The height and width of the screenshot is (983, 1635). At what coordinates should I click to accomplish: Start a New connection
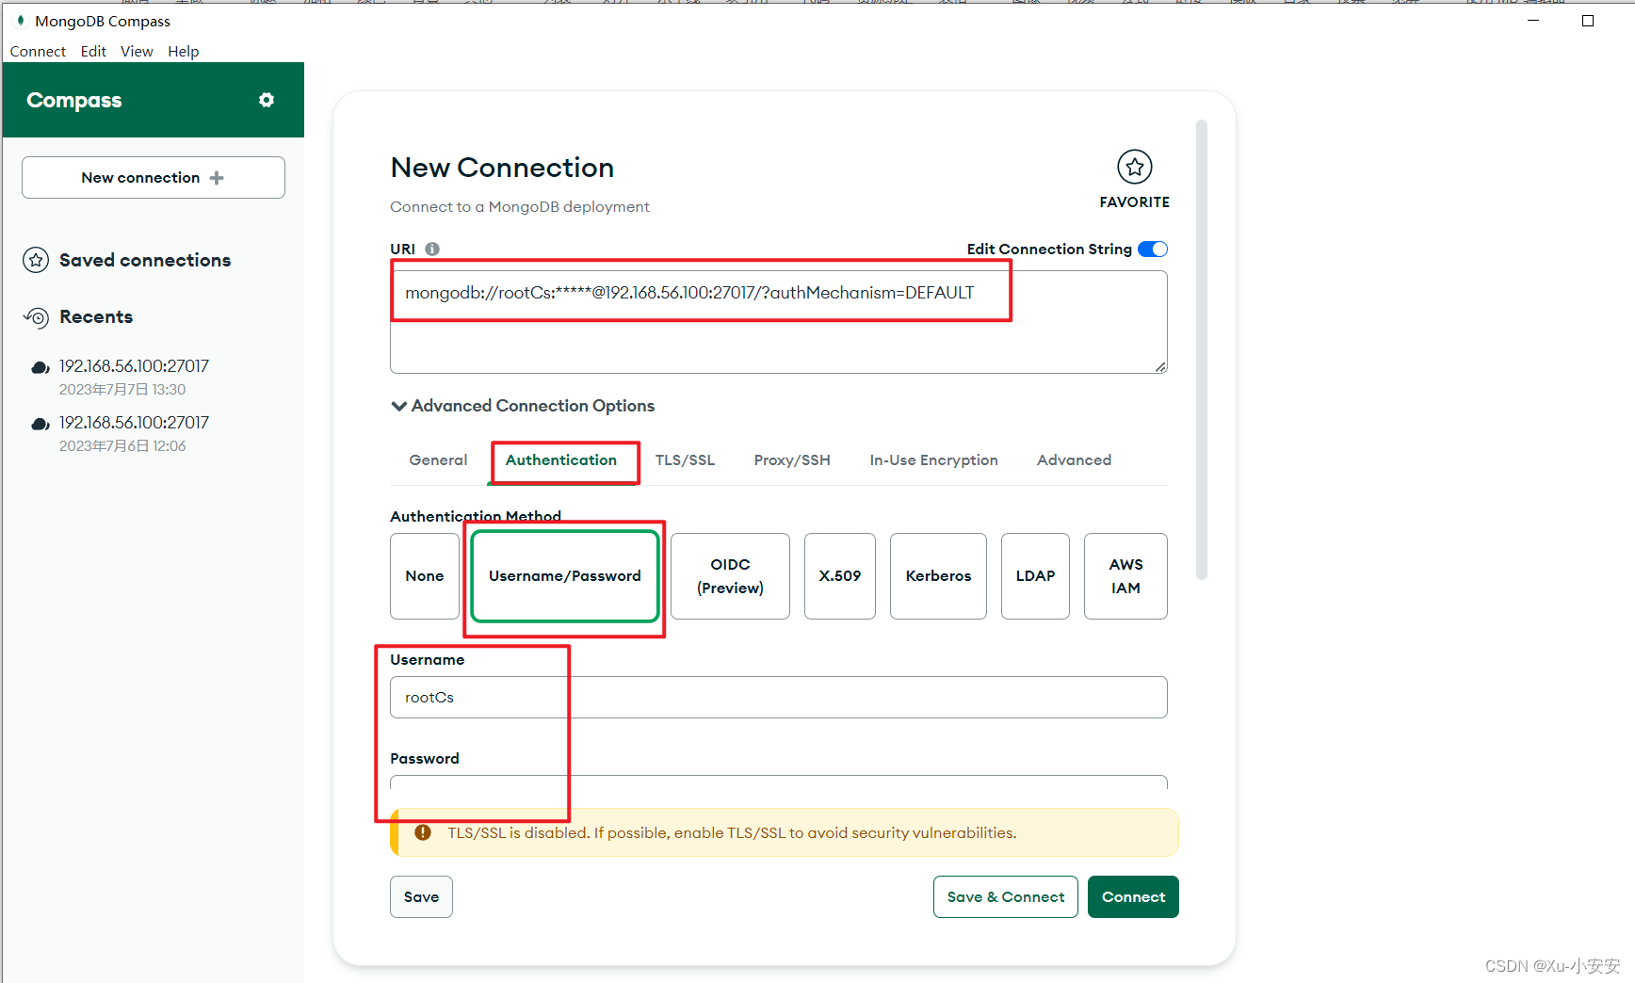point(153,177)
